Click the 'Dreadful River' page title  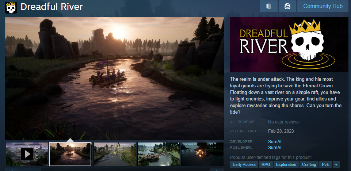52,7
